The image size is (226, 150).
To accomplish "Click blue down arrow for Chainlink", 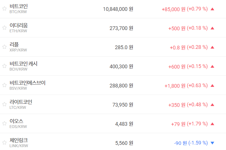I will tap(212, 143).
